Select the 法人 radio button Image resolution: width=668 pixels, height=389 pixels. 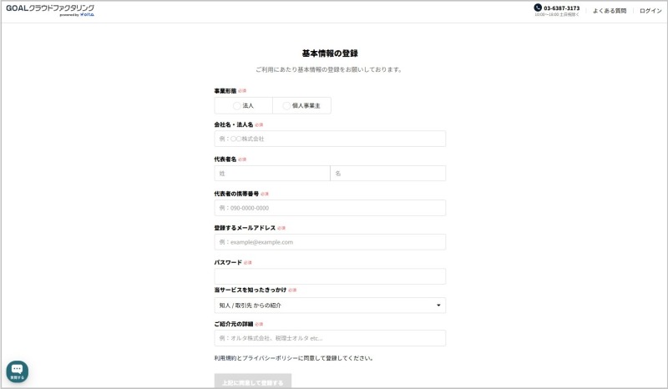pyautogui.click(x=236, y=106)
